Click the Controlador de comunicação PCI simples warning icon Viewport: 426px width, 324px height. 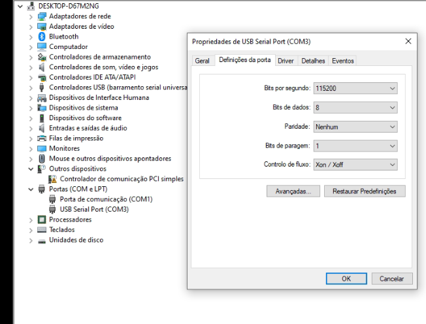coord(54,179)
